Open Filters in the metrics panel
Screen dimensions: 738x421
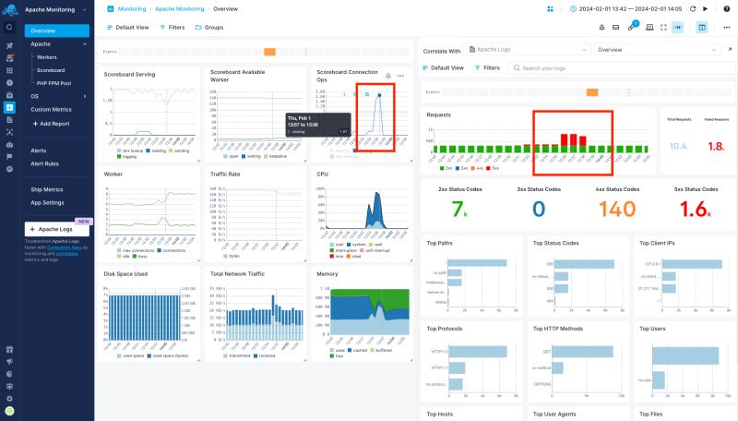[x=173, y=28]
